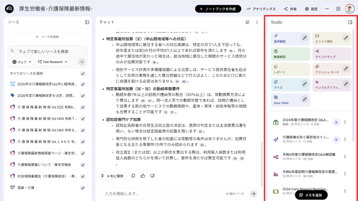Open chat configuration sliders icon
This screenshot has width=358, height=201.
[247, 22]
